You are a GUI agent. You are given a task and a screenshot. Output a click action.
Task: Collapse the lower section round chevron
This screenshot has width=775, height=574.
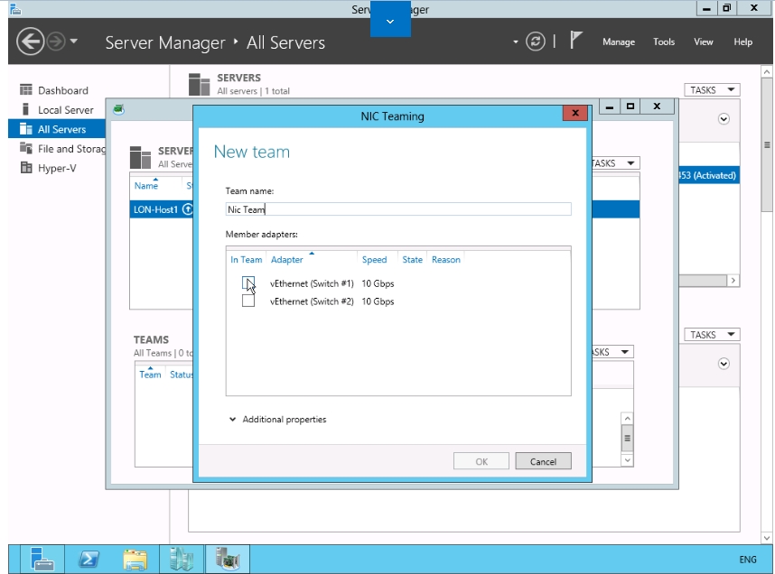click(x=724, y=364)
